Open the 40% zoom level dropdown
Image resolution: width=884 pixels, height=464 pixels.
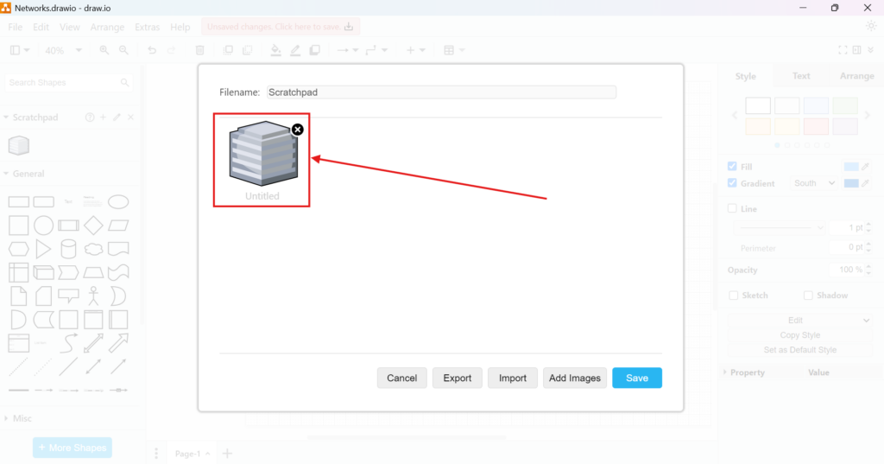[x=63, y=51]
